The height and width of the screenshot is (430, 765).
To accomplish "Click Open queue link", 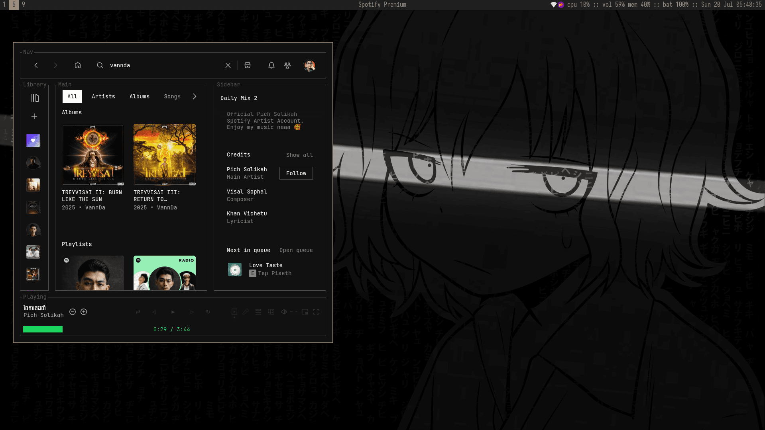I will click(x=296, y=250).
